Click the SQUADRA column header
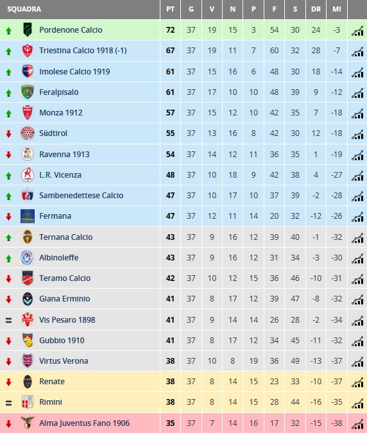This screenshot has height=433, width=367. 24,9
